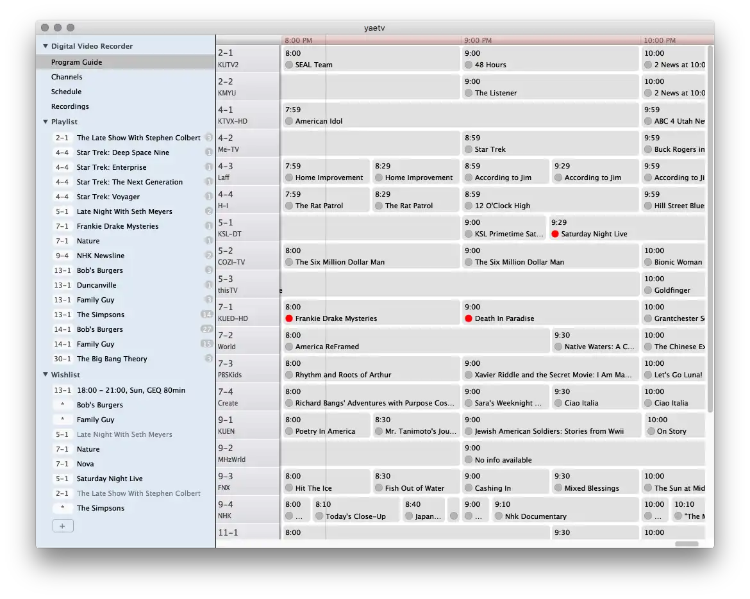Click the badge beside NHK Newsline
Screen dimensions: 750x599
click(x=208, y=255)
